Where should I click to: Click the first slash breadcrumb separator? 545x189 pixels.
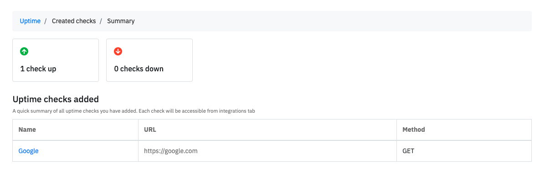click(x=46, y=21)
